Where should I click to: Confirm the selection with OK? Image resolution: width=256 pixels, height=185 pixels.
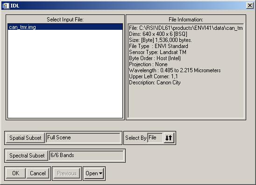click(16, 173)
